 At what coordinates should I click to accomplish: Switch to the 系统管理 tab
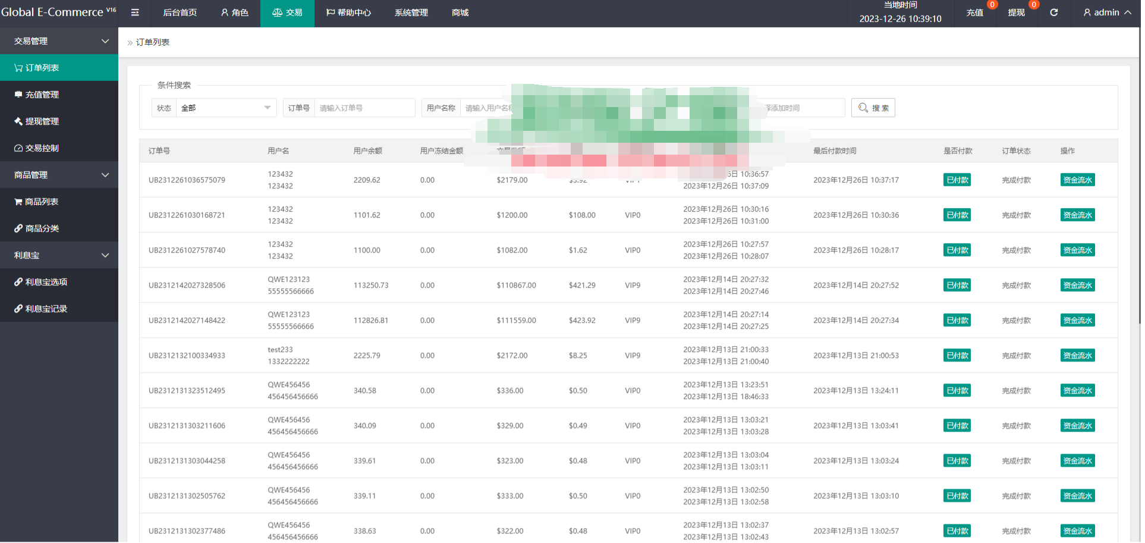coord(413,12)
